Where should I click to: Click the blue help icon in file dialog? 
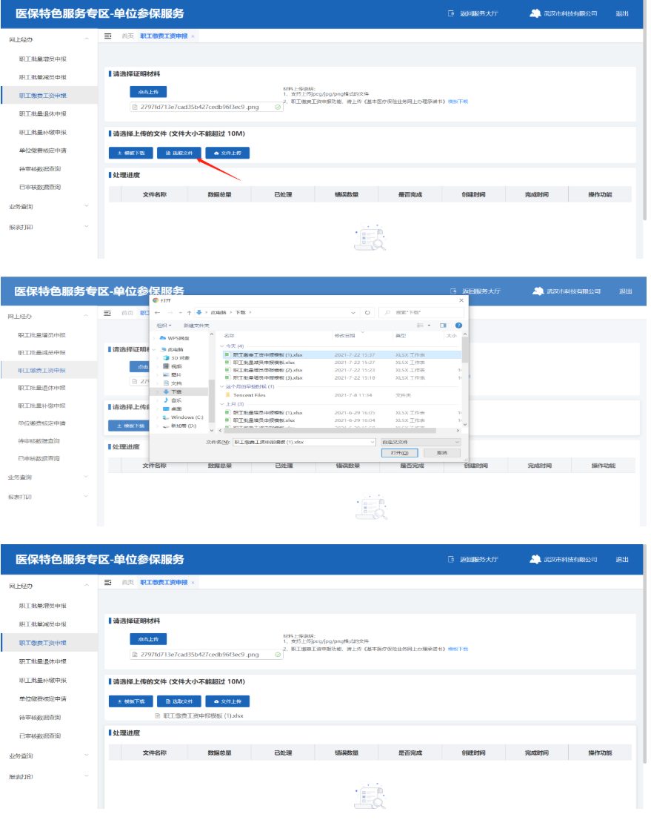pyautogui.click(x=458, y=325)
